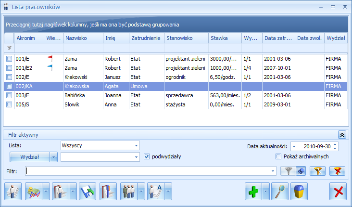The image size is (352, 207).
Task: Increase the Data aktualności date with up arrow
Action: (335, 144)
